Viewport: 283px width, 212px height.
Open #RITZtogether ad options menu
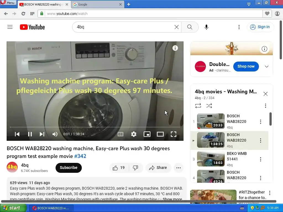point(270,193)
